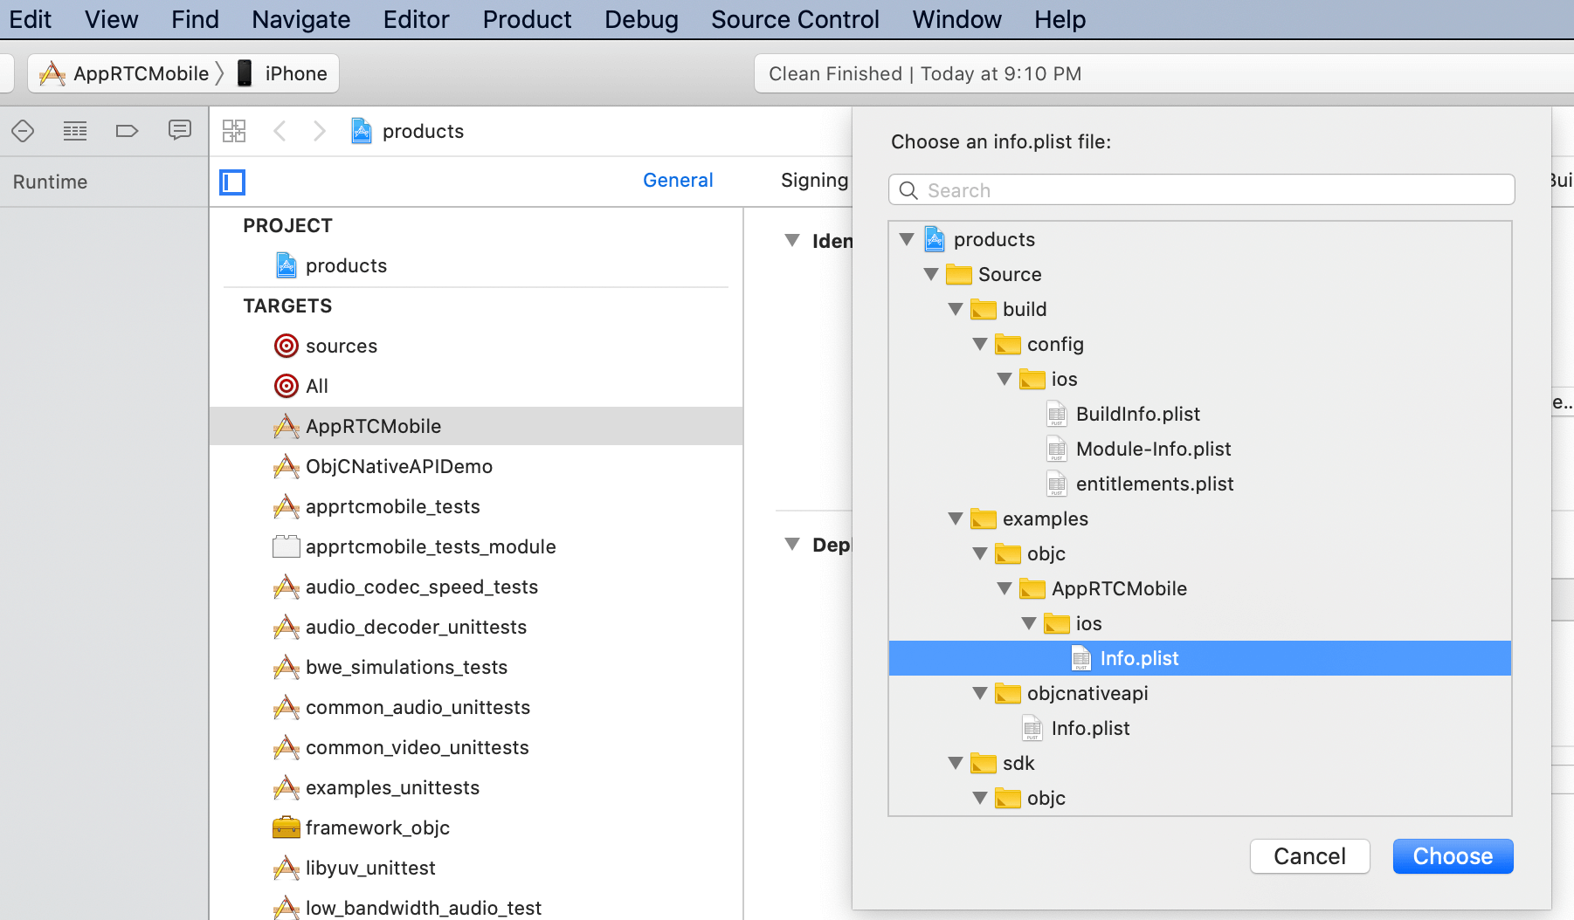Viewport: 1574px width, 920px height.
Task: Click the Clean Finished activity status
Action: tap(925, 73)
